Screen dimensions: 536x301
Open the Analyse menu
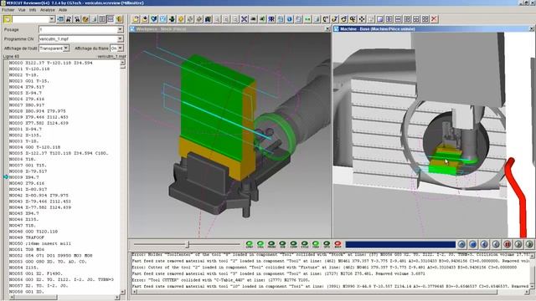tap(48, 10)
